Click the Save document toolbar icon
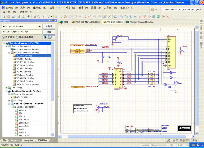 13,16
